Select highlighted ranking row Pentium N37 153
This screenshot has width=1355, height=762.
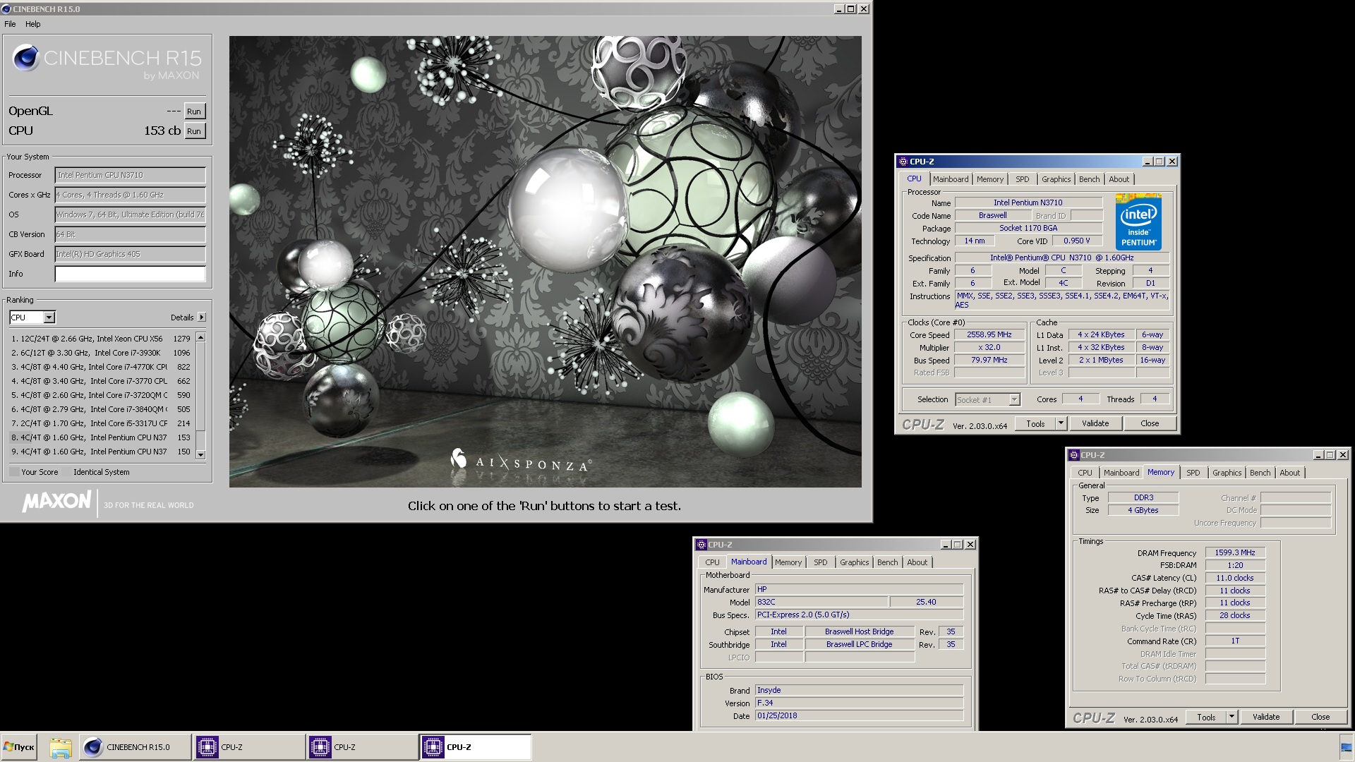(x=101, y=437)
